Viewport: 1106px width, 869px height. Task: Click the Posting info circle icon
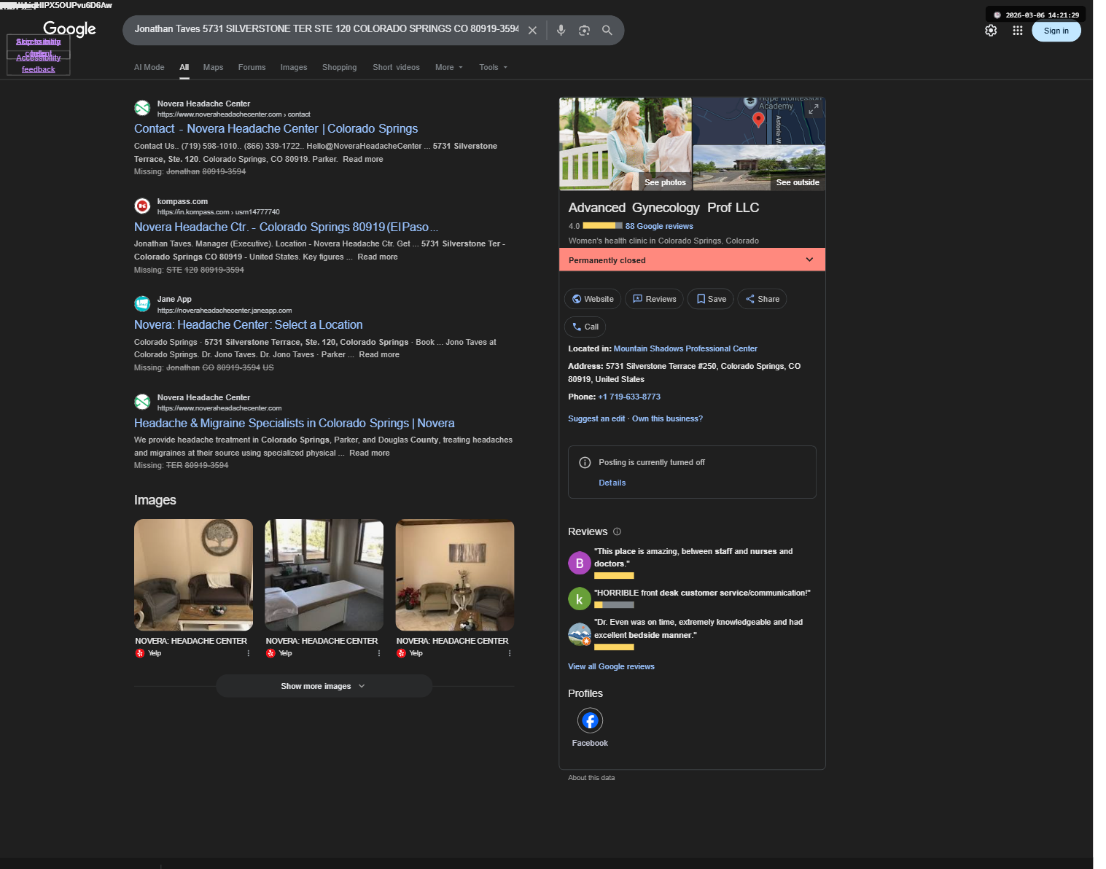coord(585,462)
